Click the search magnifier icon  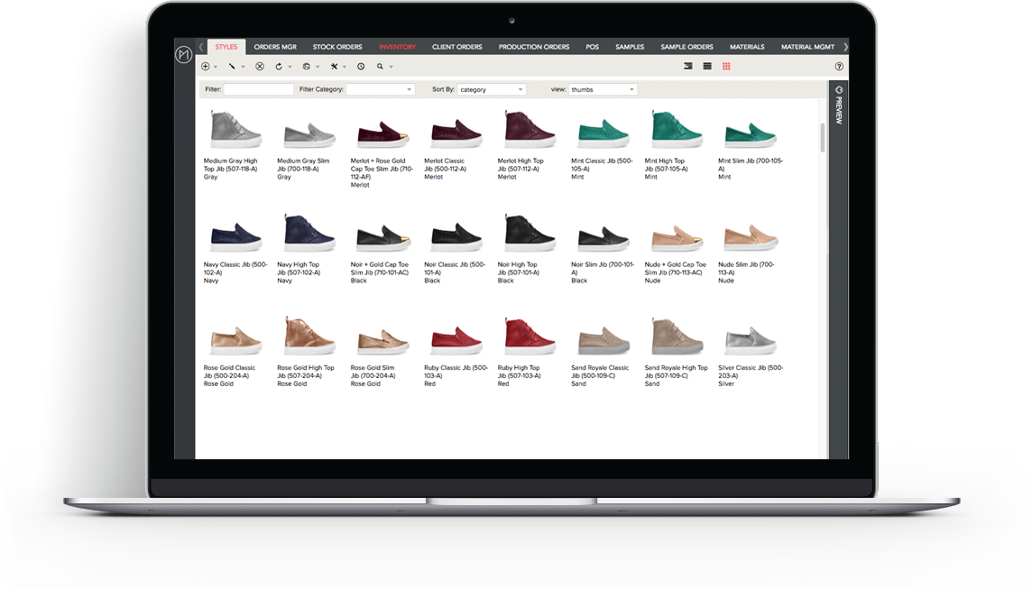(381, 67)
